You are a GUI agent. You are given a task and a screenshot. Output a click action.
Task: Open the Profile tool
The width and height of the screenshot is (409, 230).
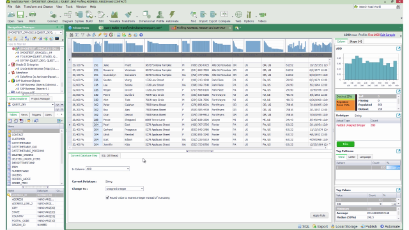[x=160, y=17]
